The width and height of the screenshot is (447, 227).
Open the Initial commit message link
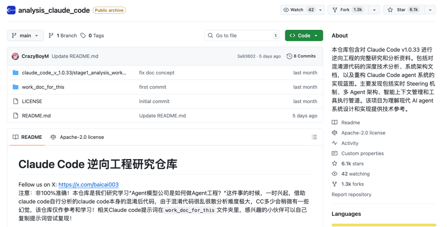coord(154,101)
